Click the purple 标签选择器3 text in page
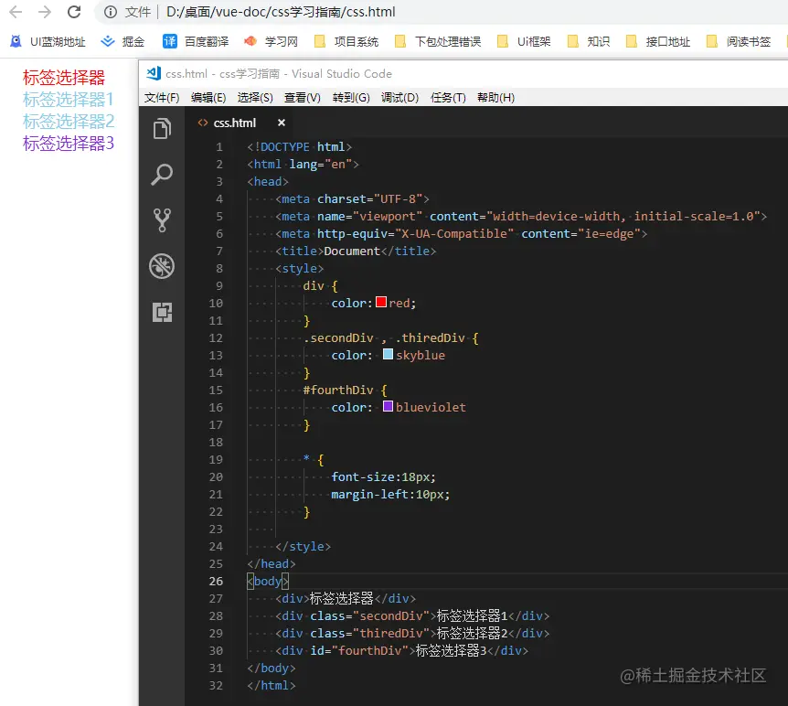788x706 pixels. (x=69, y=144)
